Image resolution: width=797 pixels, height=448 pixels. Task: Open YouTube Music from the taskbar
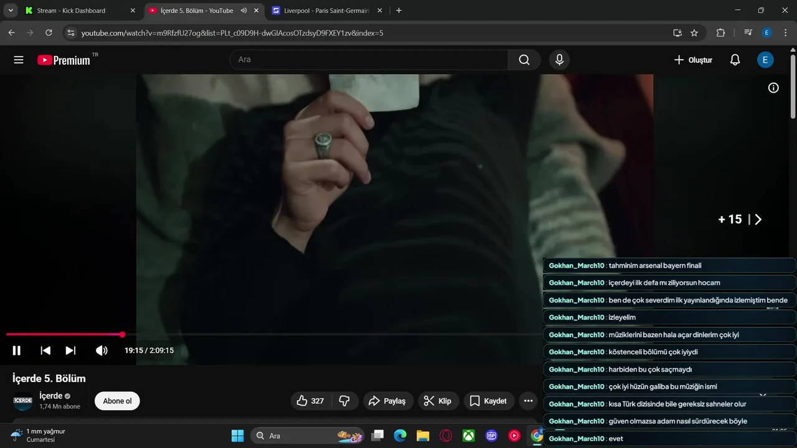click(514, 436)
